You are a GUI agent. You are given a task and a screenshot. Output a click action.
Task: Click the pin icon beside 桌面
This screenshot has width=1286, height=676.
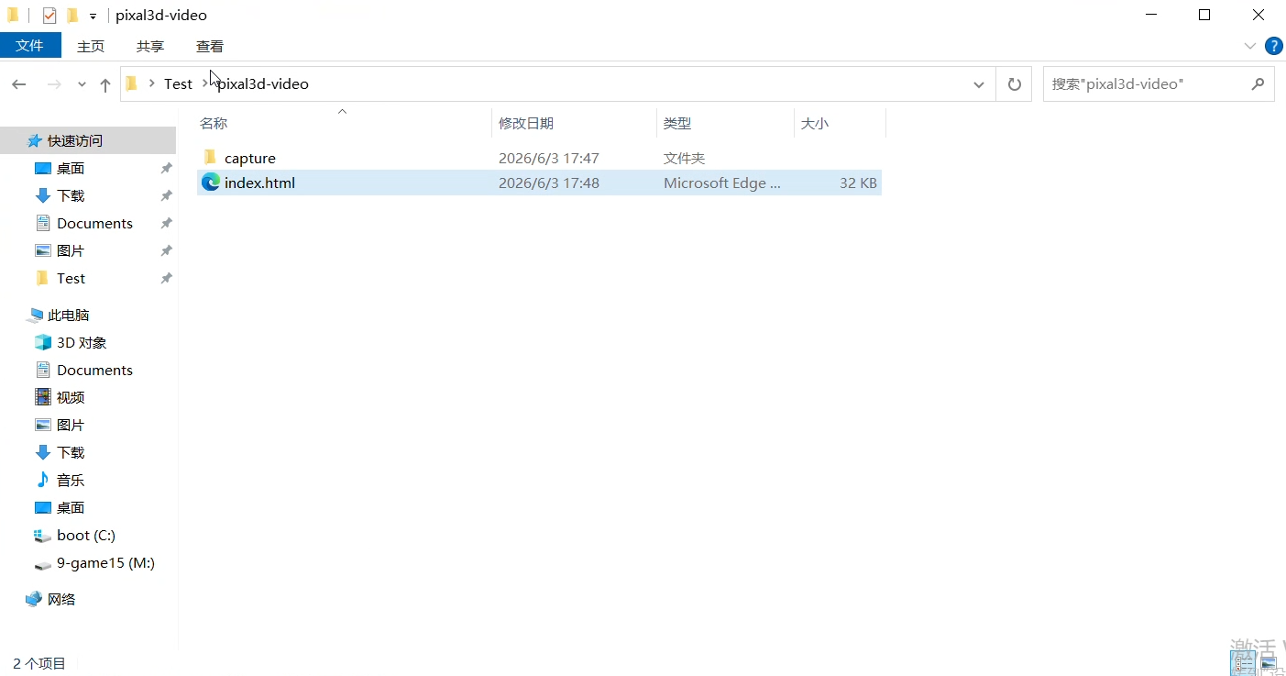coord(166,169)
